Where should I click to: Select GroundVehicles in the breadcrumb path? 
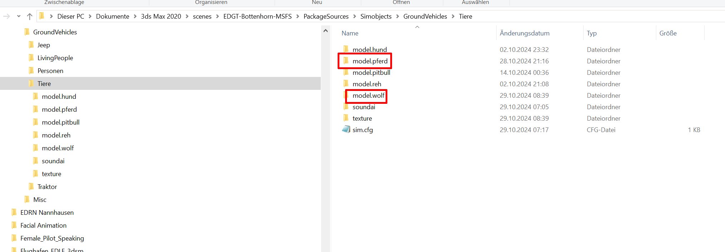[x=425, y=16]
